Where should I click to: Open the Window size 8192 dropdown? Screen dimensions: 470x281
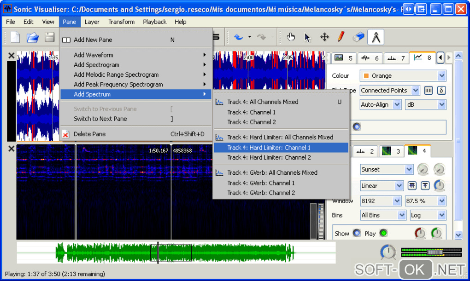[381, 201]
